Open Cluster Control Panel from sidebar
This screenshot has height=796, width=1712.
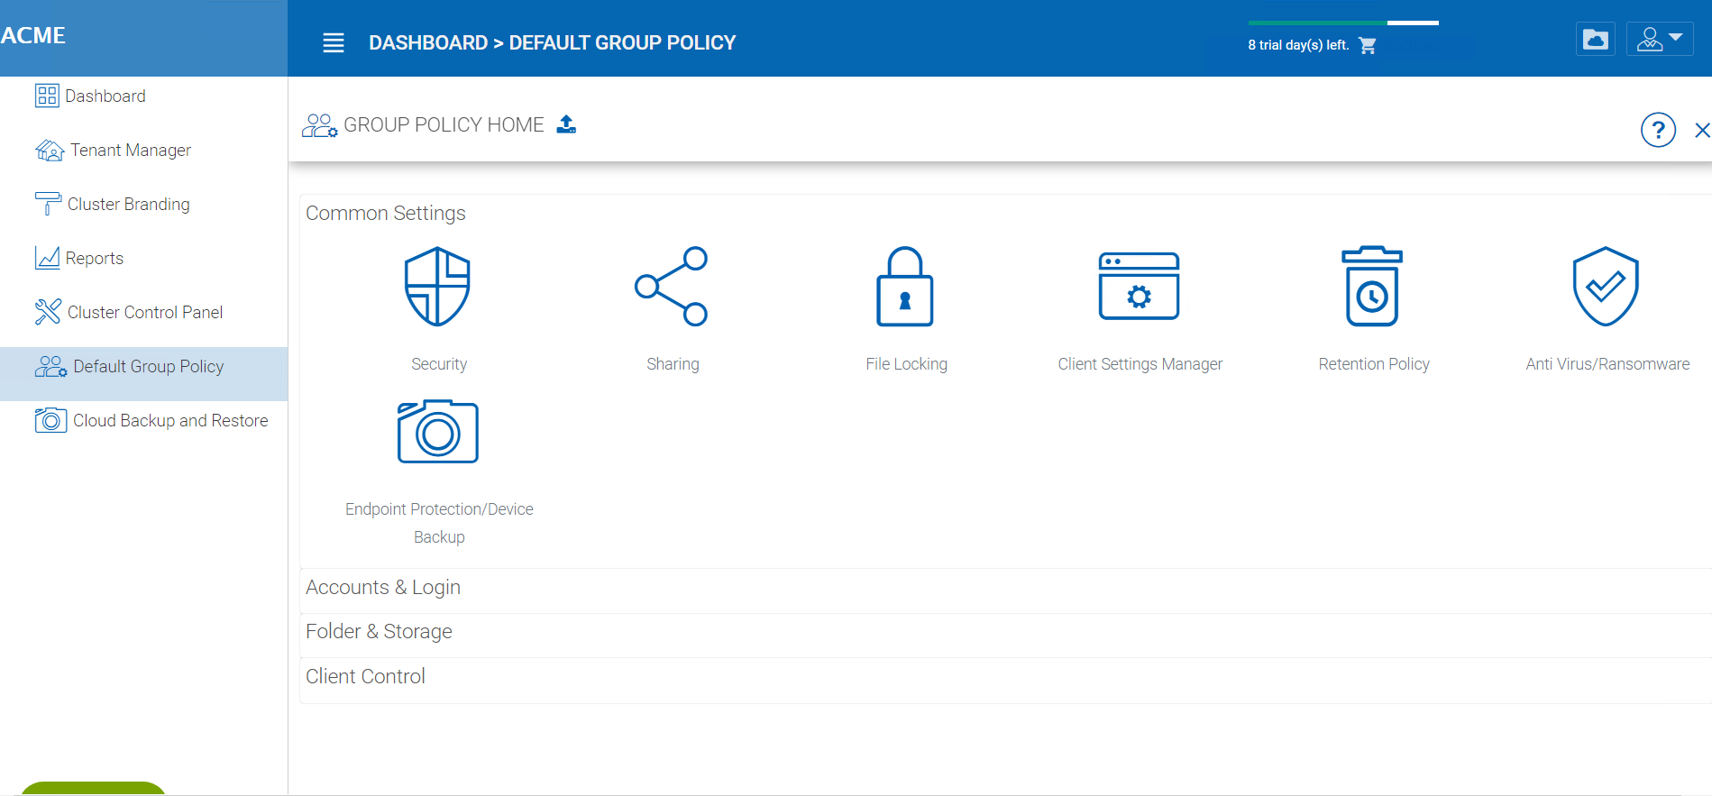[143, 312]
